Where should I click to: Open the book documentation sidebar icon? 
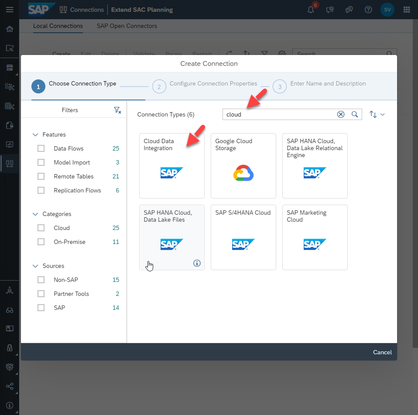tap(10, 328)
